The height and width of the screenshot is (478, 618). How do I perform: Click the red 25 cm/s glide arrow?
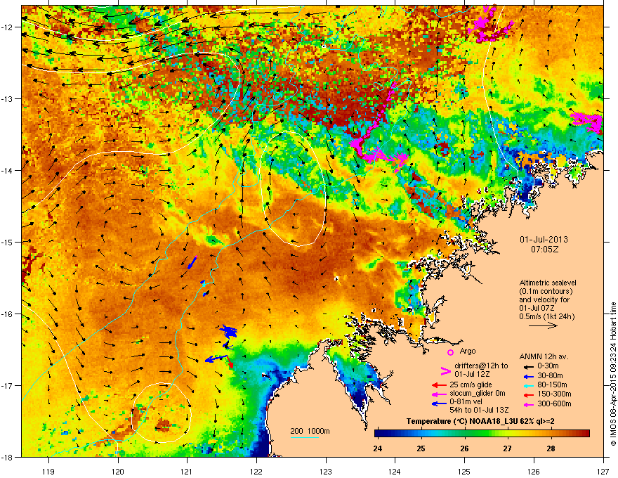(439, 385)
